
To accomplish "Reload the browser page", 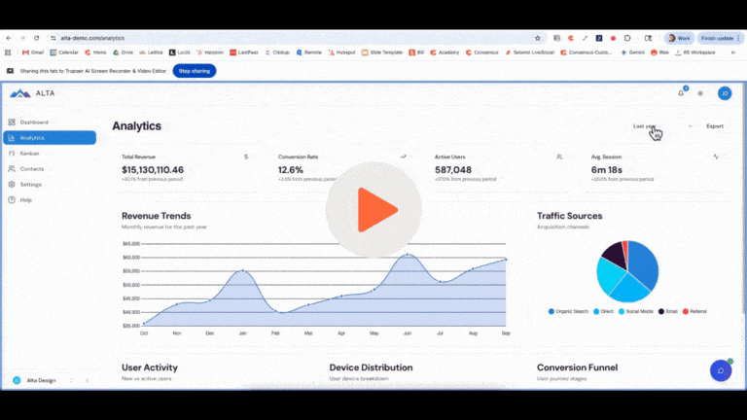I will tap(36, 38).
